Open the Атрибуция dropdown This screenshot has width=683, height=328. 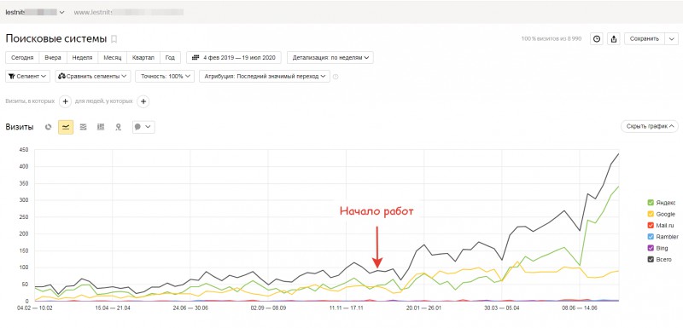(x=265, y=76)
